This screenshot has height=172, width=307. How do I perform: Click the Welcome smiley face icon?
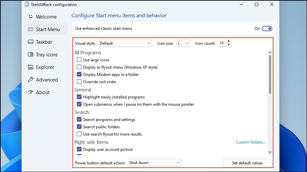[x=31, y=17]
